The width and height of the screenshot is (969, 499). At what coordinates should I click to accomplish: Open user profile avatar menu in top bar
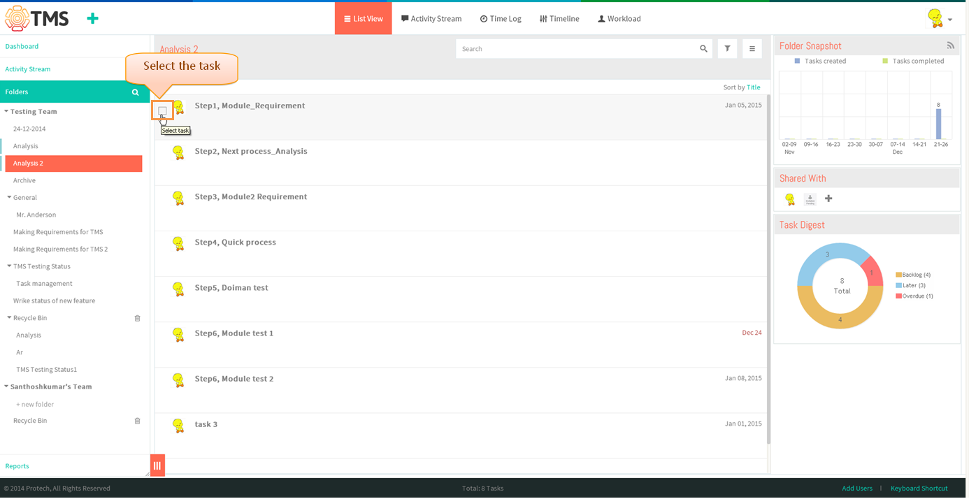click(939, 19)
